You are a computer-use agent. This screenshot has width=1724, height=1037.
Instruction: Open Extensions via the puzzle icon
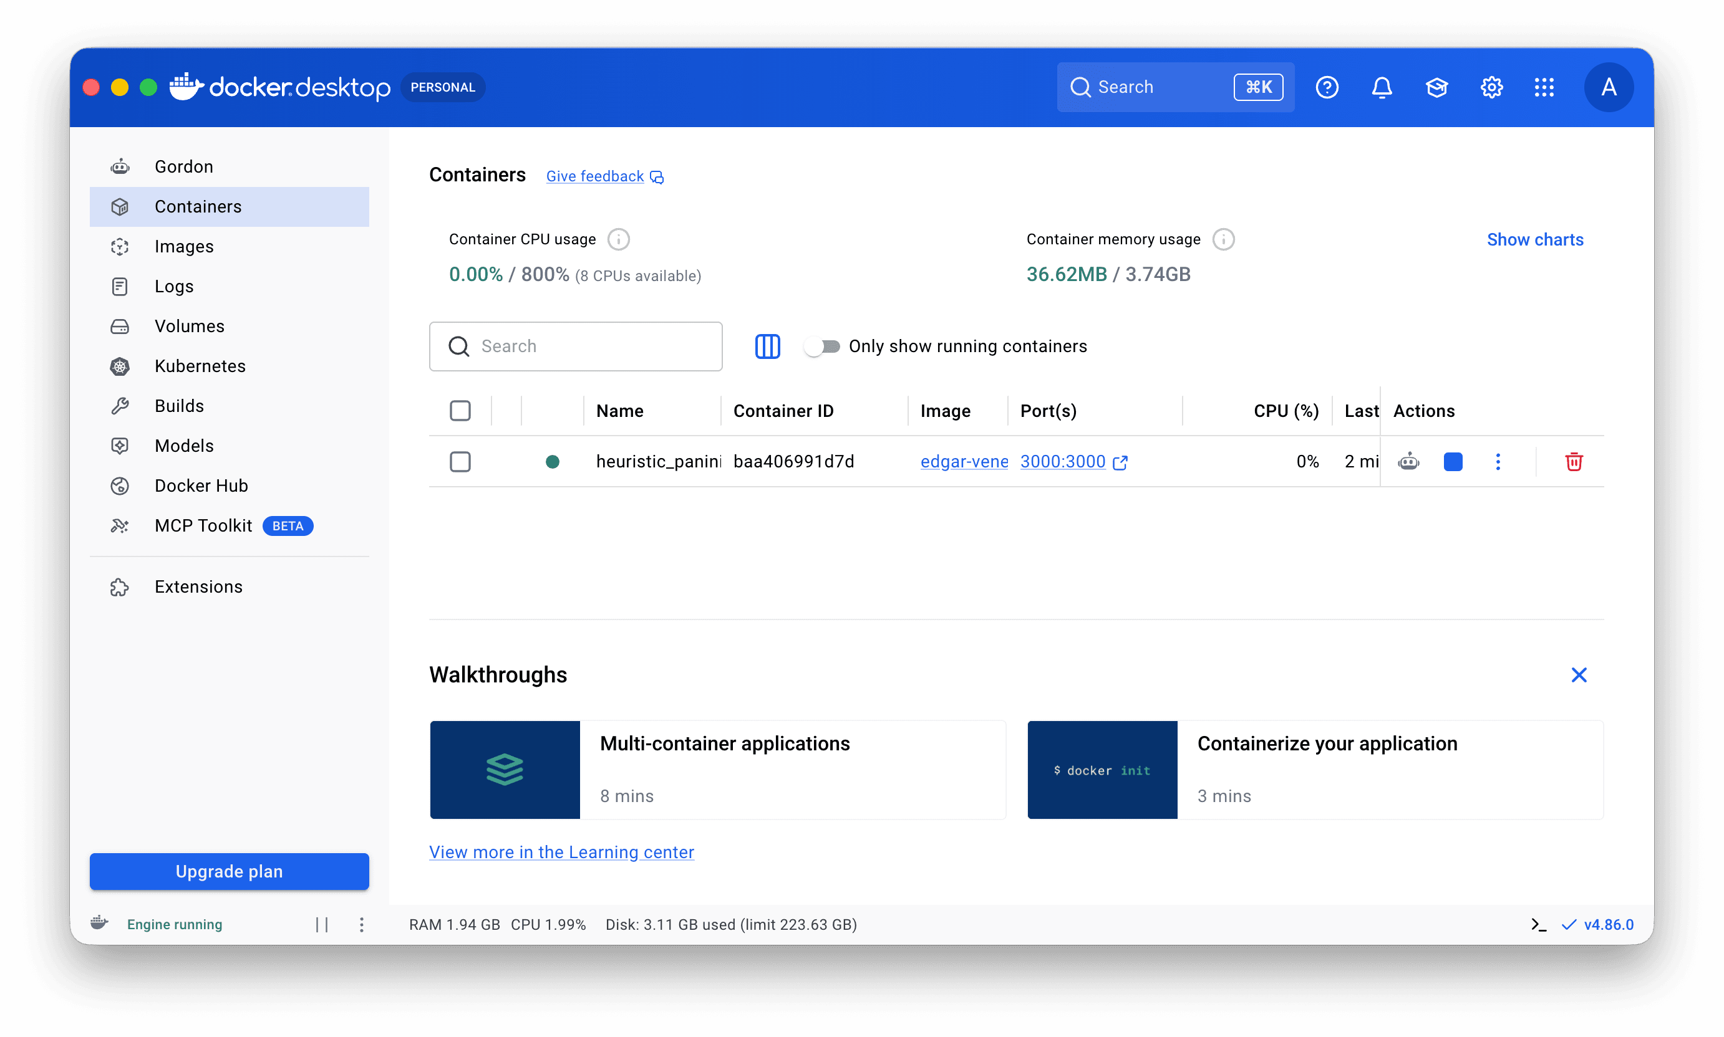point(120,587)
